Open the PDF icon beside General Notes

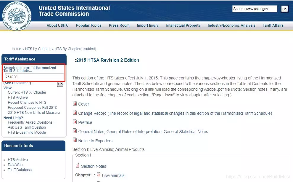(x=75, y=131)
